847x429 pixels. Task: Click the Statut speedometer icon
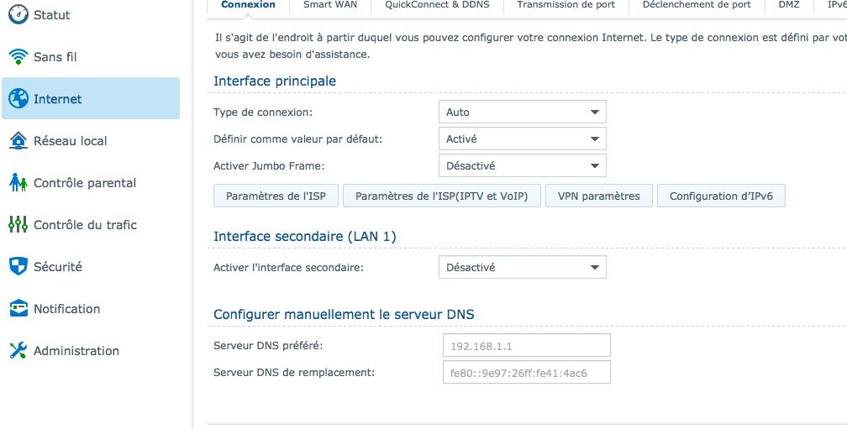click(18, 15)
